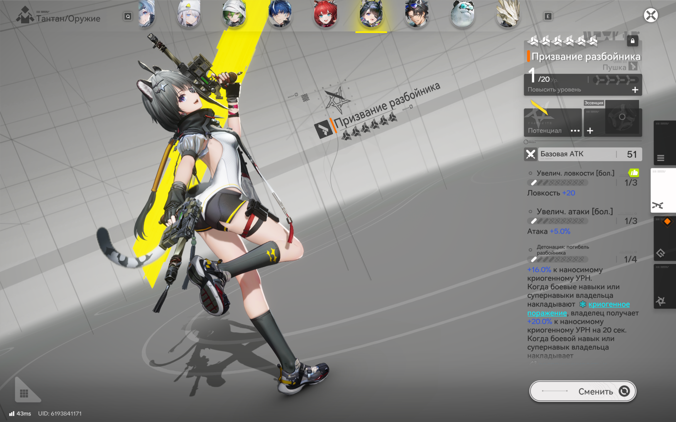Click the green thumbs-up recommendation badge
This screenshot has height=422, width=676.
point(633,173)
